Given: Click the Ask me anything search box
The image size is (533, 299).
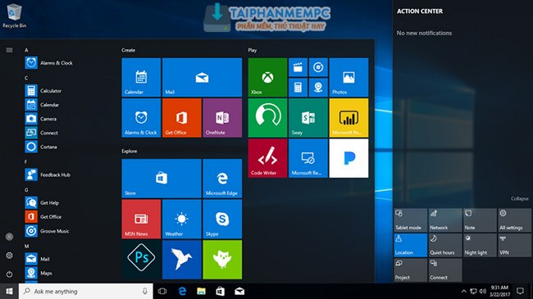Looking at the screenshot, I should [85, 291].
